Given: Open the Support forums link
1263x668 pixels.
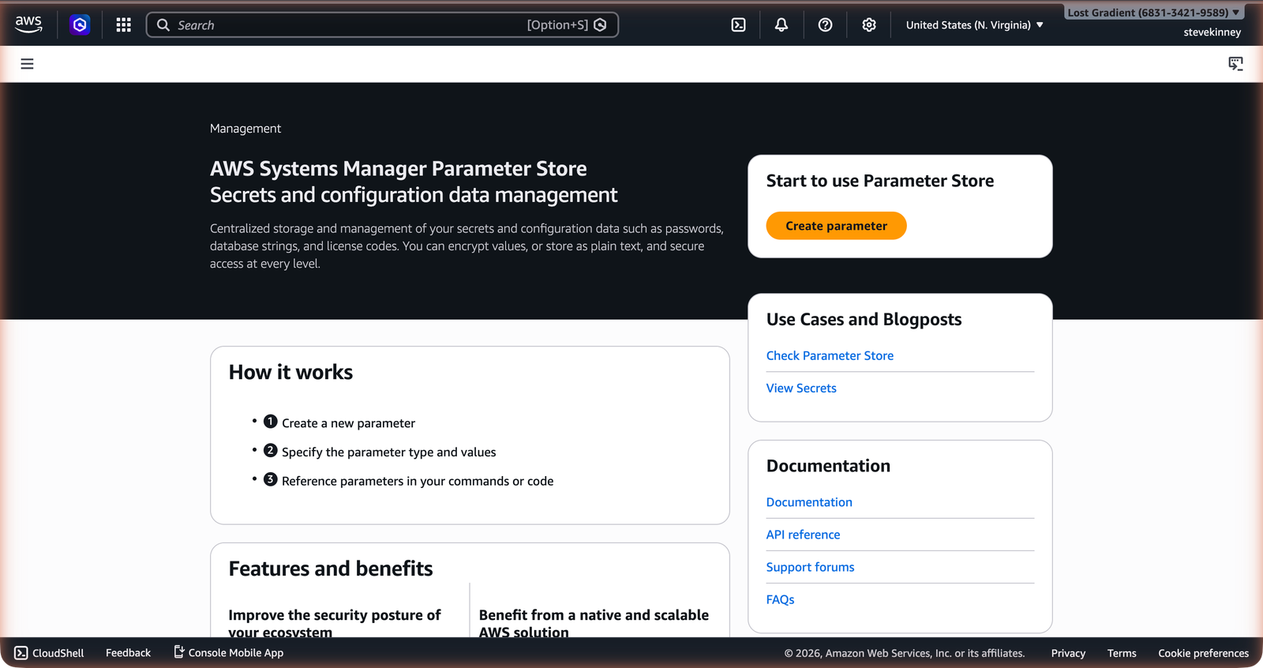Looking at the screenshot, I should 810,567.
